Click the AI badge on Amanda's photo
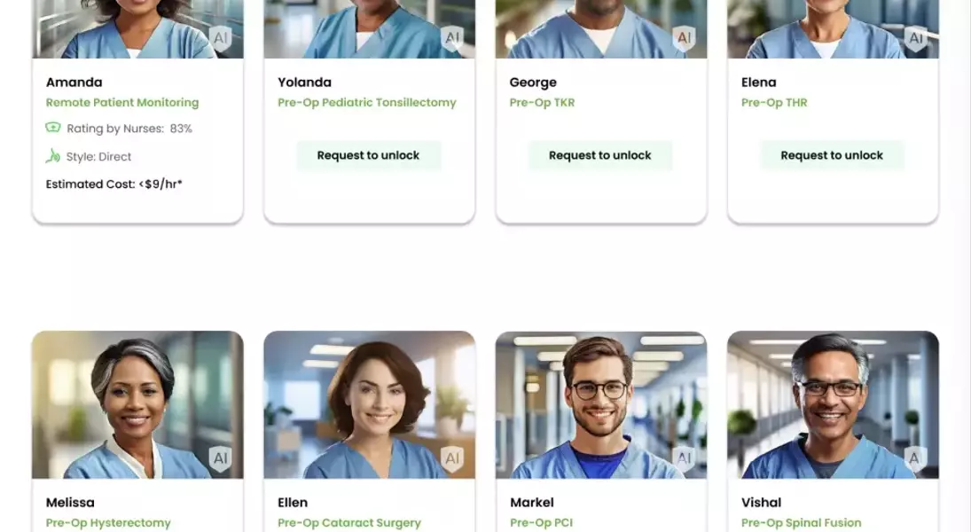The height and width of the screenshot is (532, 971). (221, 39)
